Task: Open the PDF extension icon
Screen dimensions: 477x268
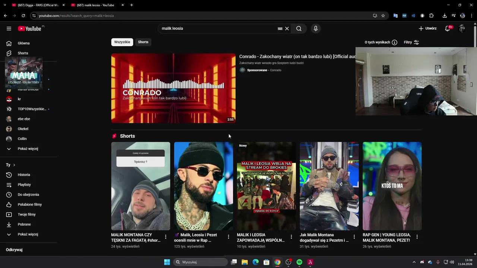Action: [x=404, y=16]
